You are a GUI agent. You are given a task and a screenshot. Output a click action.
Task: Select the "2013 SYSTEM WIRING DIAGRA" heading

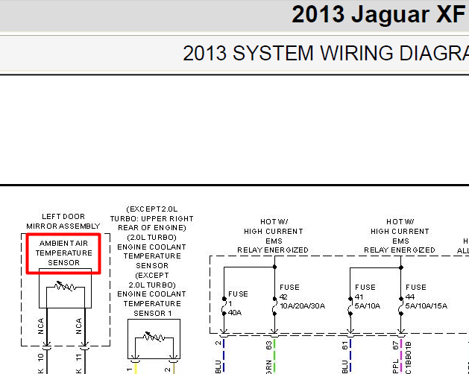tap(326, 53)
